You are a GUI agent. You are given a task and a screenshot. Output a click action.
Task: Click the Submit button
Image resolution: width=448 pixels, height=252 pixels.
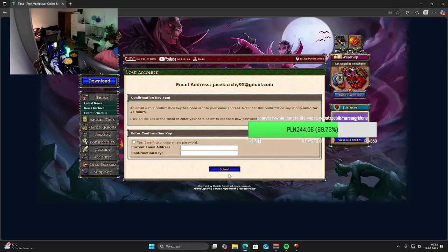pos(224,169)
